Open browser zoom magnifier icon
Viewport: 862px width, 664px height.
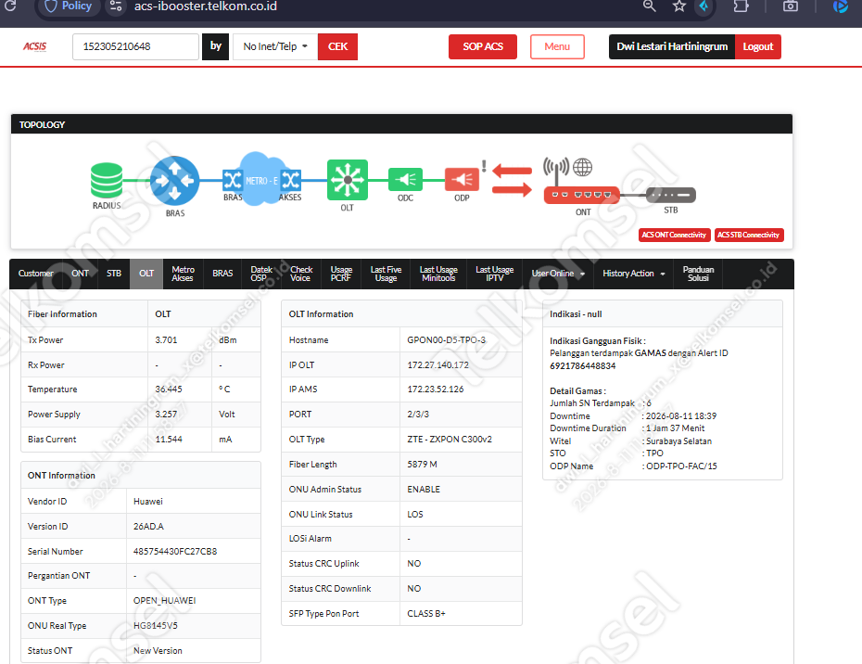click(x=649, y=6)
